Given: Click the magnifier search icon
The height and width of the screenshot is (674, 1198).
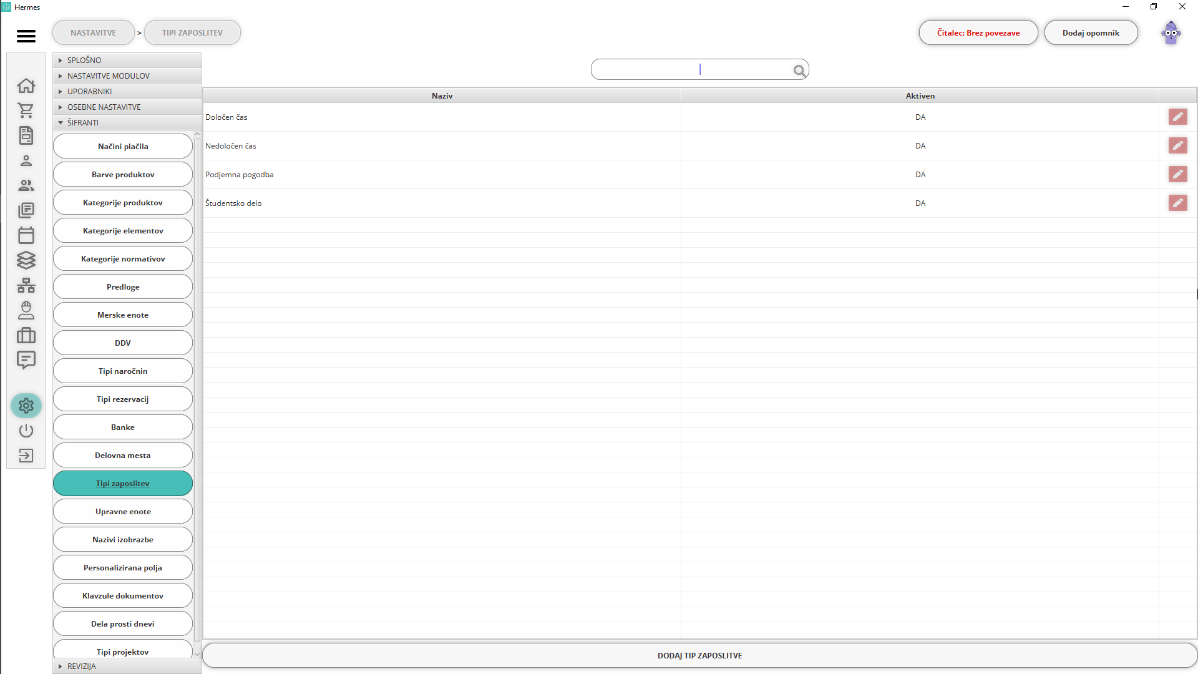Looking at the screenshot, I should [x=799, y=71].
